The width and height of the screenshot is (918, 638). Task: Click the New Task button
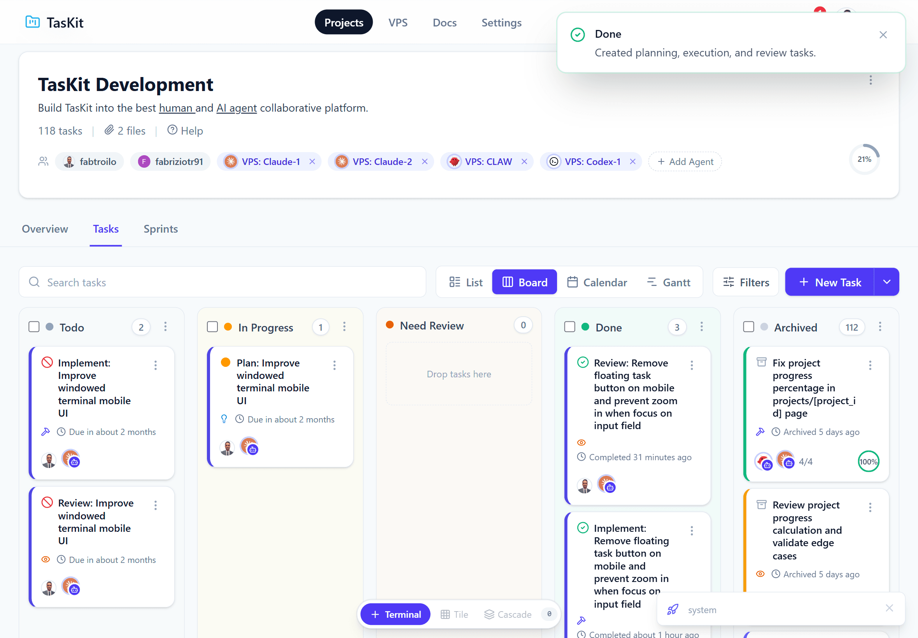tap(830, 282)
